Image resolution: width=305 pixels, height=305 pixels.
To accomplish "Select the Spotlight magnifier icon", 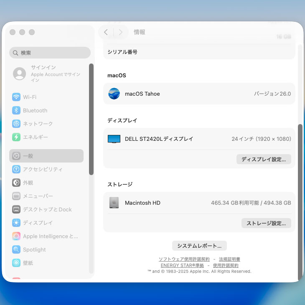I will 16,249.
